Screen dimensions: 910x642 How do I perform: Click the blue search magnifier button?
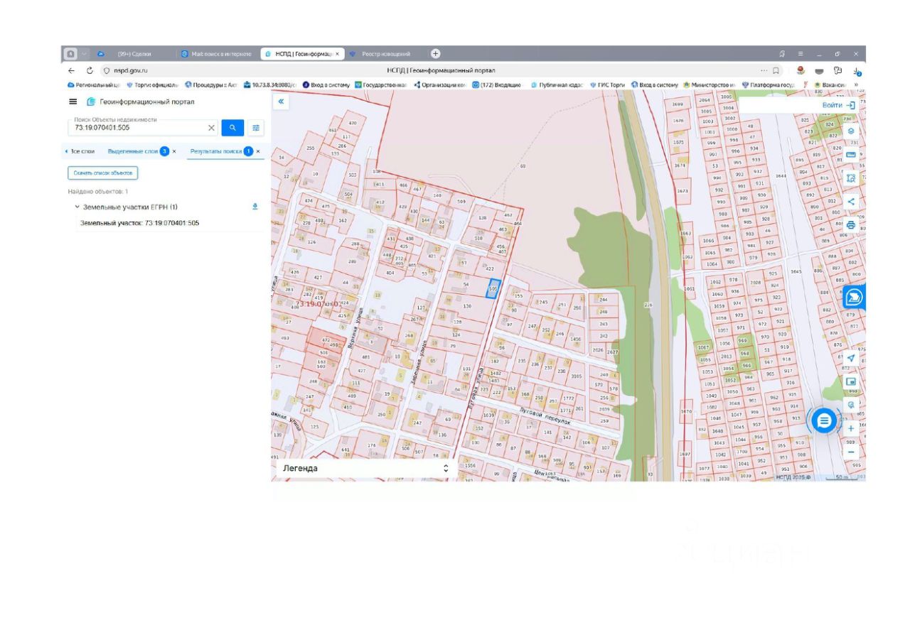coord(232,128)
